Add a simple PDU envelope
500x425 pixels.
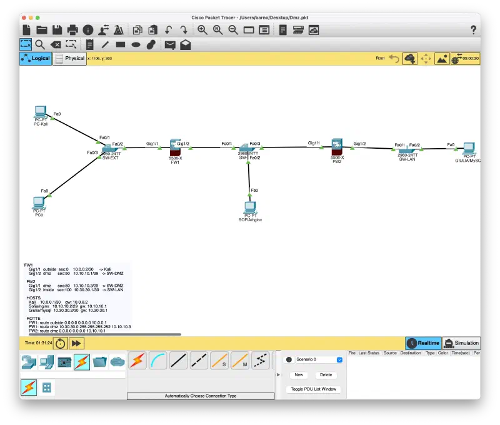170,45
